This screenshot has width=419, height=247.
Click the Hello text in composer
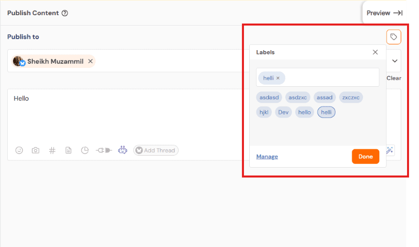coord(21,99)
